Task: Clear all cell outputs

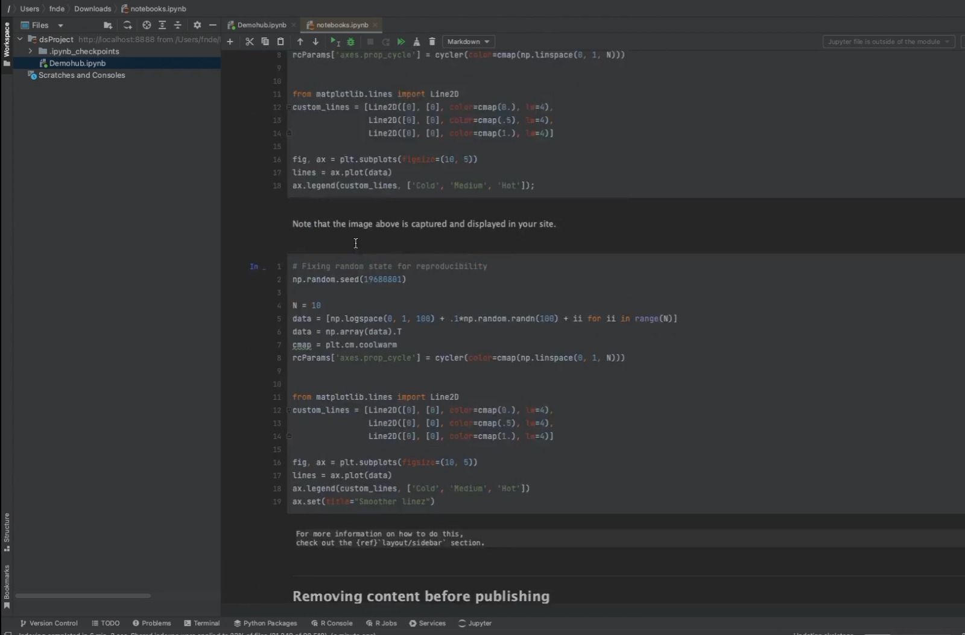Action: 416,42
